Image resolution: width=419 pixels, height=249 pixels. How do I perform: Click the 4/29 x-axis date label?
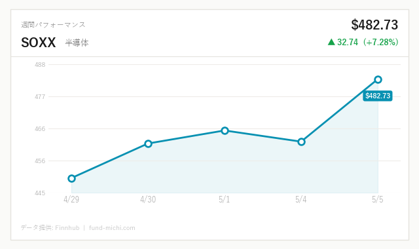(x=71, y=199)
